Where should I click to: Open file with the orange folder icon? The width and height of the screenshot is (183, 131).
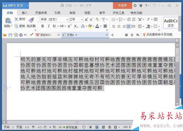[5, 35]
